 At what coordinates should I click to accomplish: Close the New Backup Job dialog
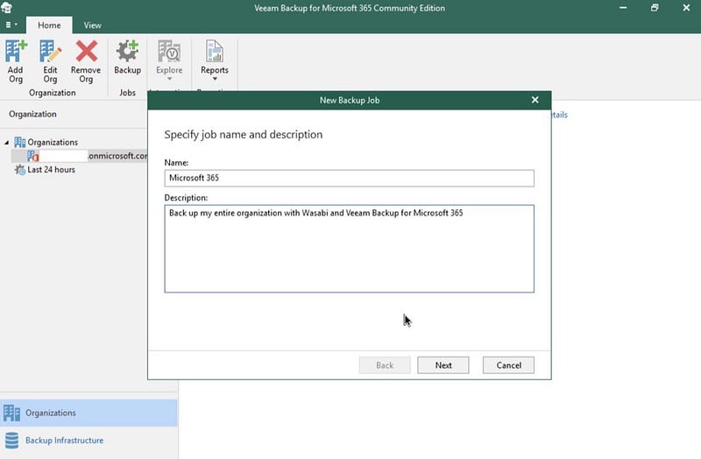535,100
